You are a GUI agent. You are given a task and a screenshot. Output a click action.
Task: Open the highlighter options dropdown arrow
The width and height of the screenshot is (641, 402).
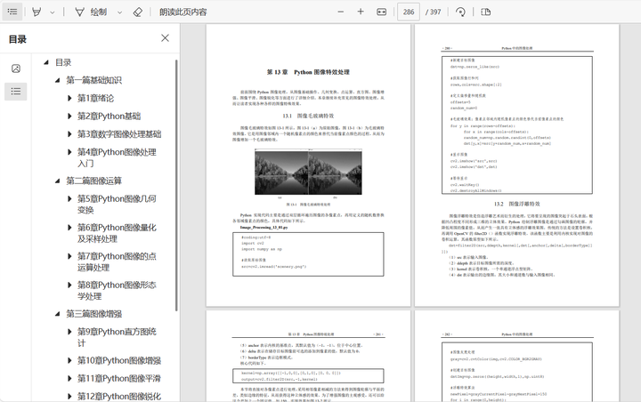(x=53, y=12)
